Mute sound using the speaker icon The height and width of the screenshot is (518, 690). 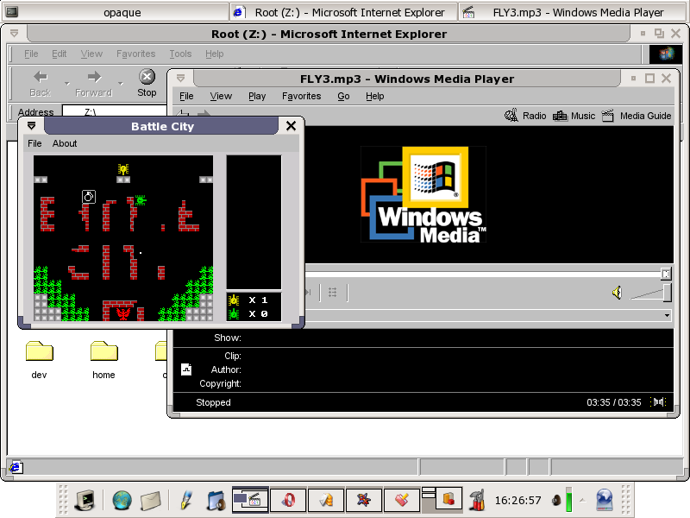617,294
